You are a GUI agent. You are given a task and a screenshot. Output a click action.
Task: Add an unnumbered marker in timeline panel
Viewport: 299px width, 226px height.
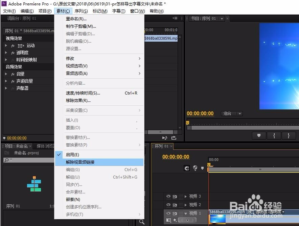[203, 168]
